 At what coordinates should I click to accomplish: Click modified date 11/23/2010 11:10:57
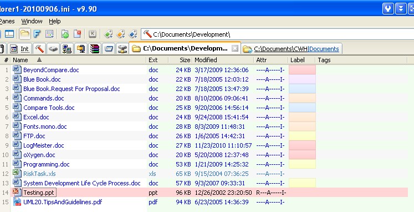point(223,145)
